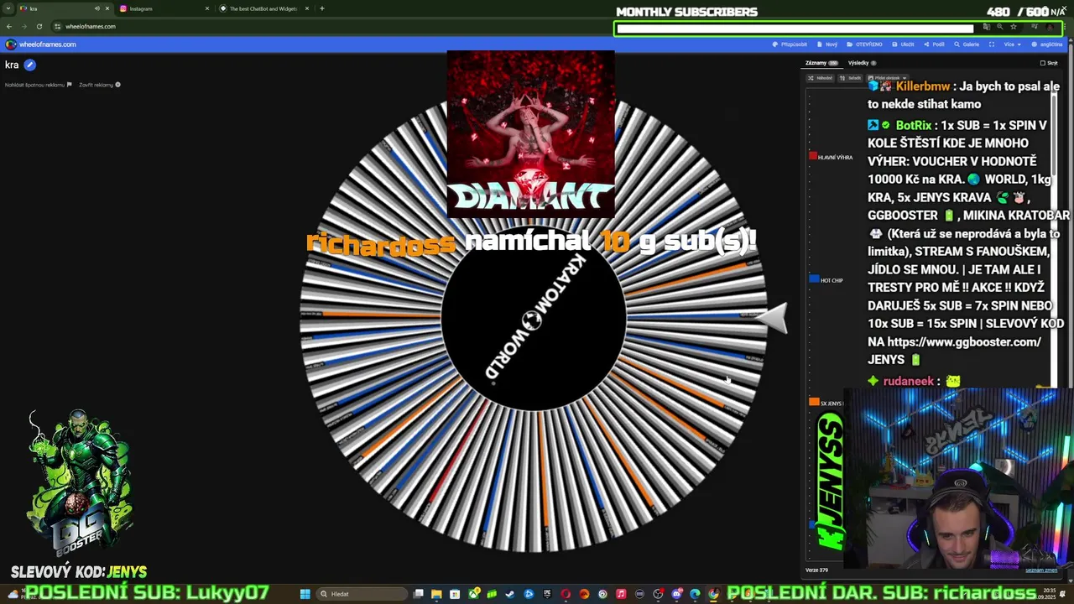The image size is (1074, 604).
Task: Open Microsoft Edge from the taskbar
Action: 695,594
